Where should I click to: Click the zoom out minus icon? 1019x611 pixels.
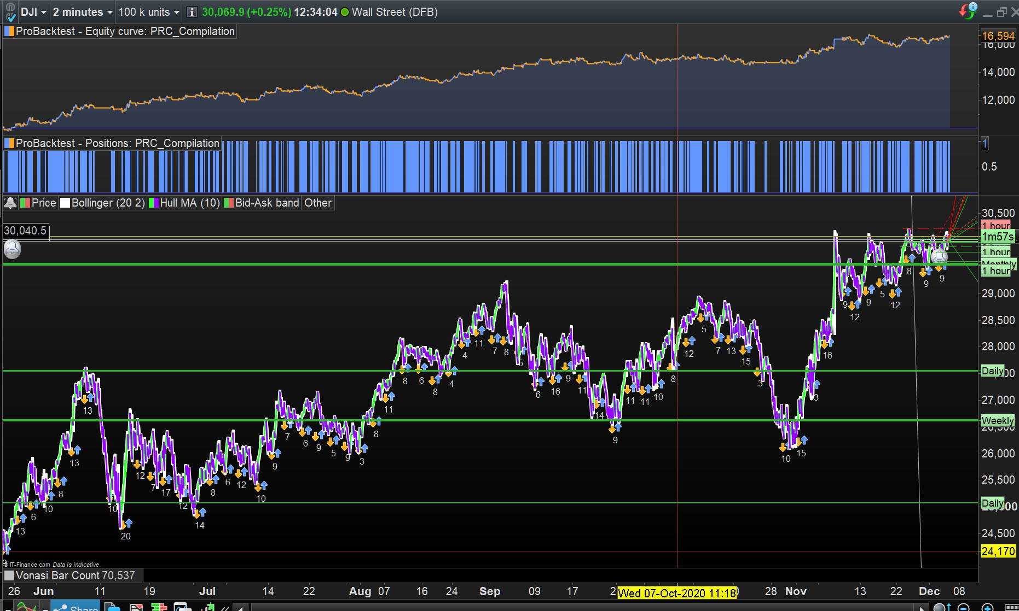(x=964, y=607)
